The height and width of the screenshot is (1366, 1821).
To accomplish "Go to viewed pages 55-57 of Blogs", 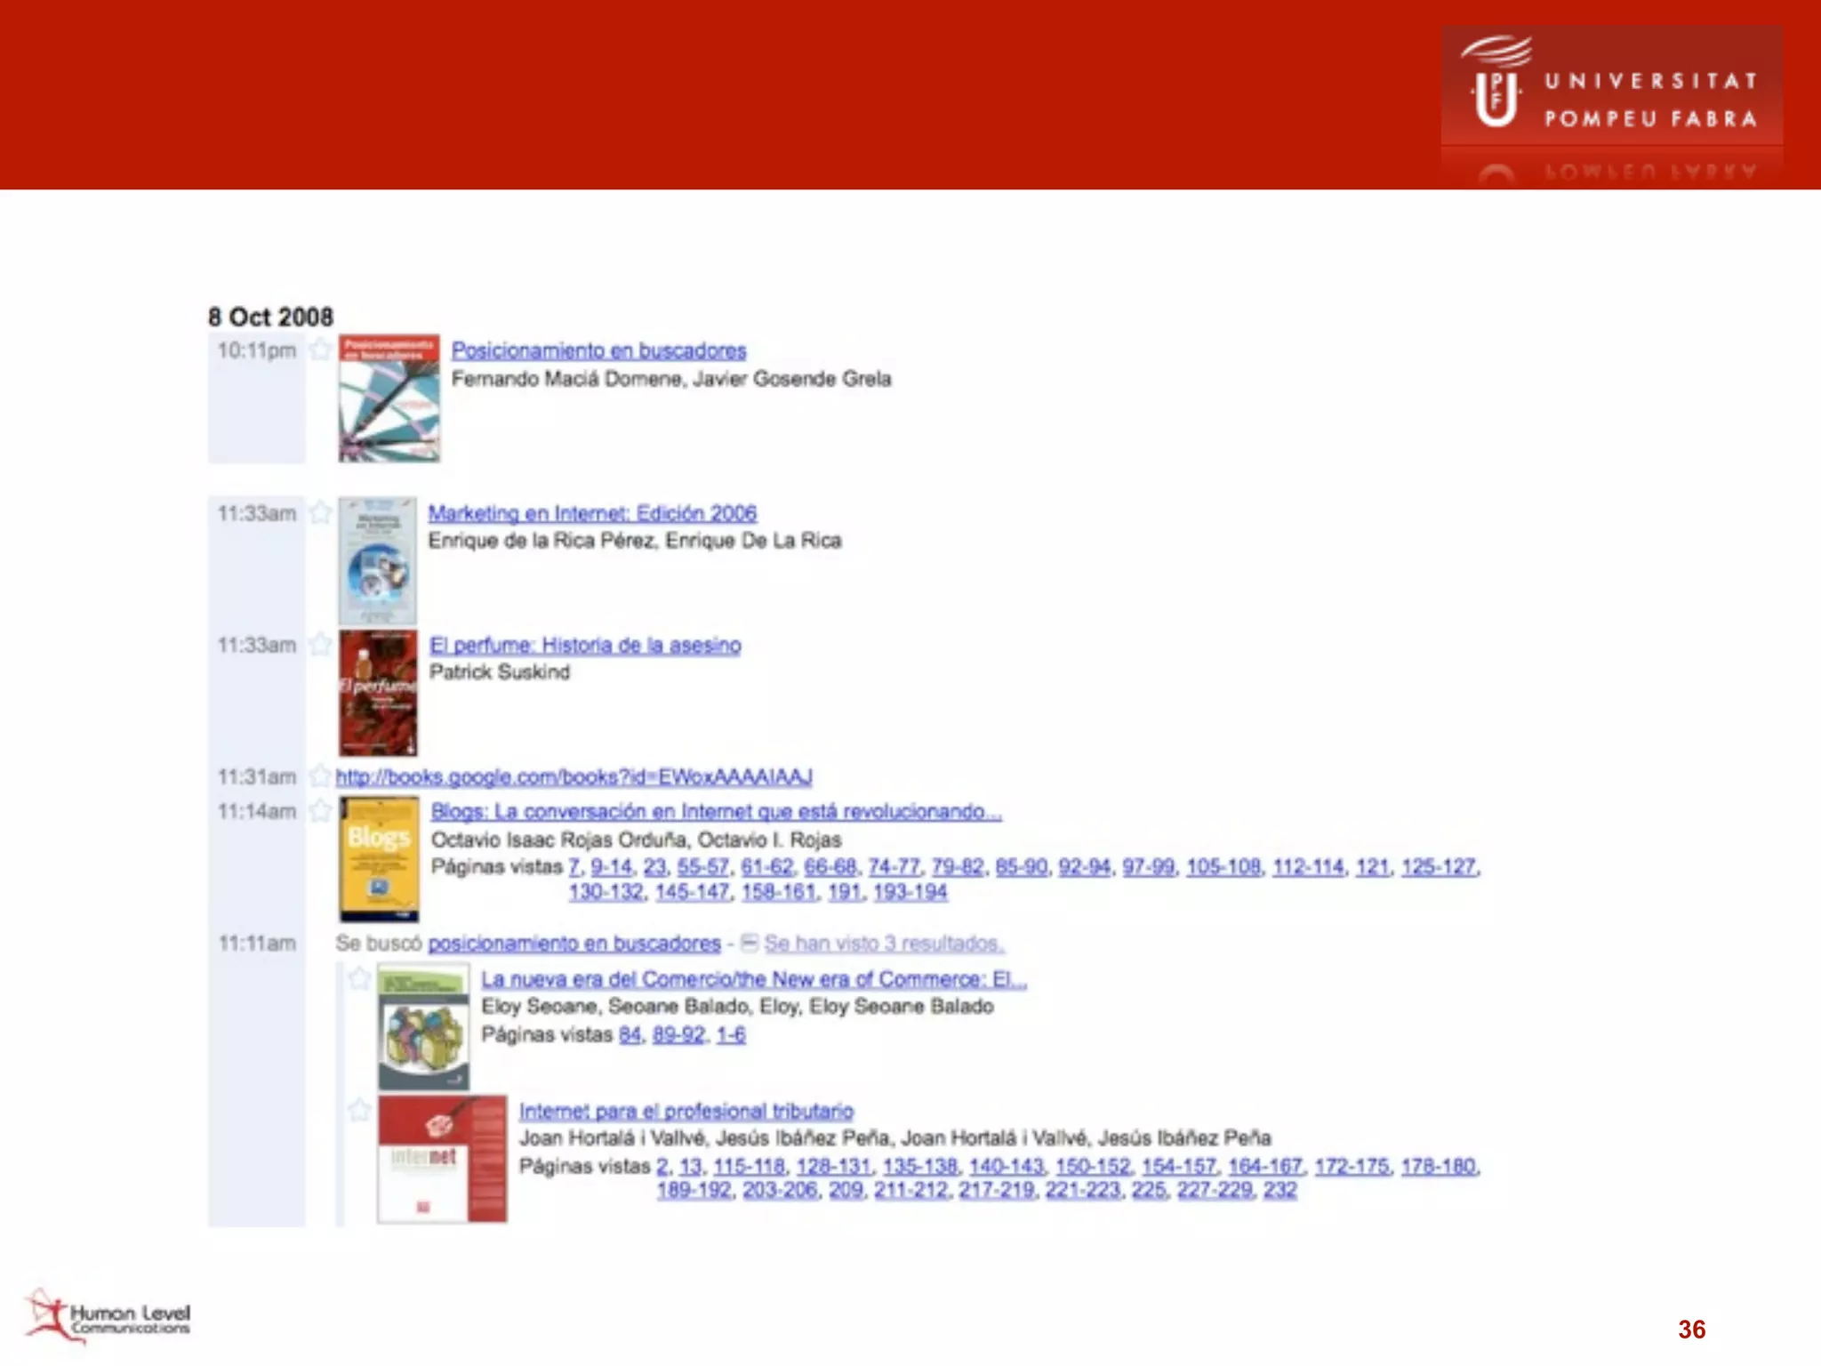I will (x=702, y=866).
